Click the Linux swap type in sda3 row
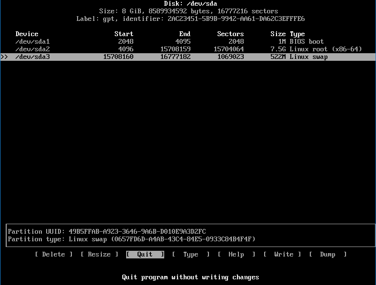The height and width of the screenshot is (285, 376). pos(308,57)
